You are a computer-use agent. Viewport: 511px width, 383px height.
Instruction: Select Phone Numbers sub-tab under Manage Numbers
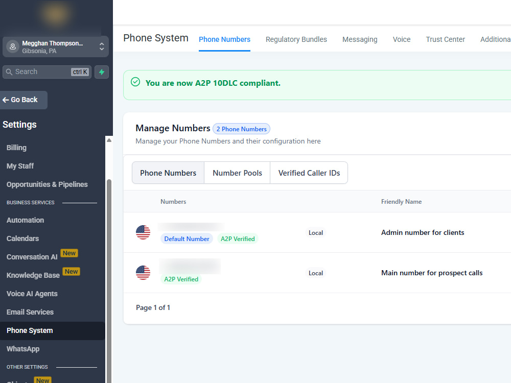(168, 173)
